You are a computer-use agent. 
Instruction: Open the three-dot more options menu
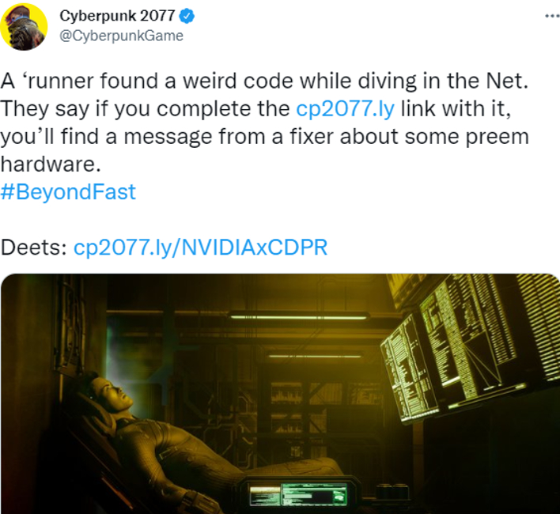(x=552, y=16)
